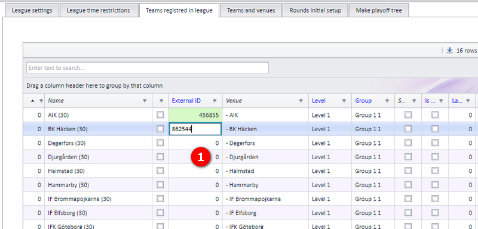478x229 pixels.
Task: Select team name Degerfors (30)
Action: (67, 143)
